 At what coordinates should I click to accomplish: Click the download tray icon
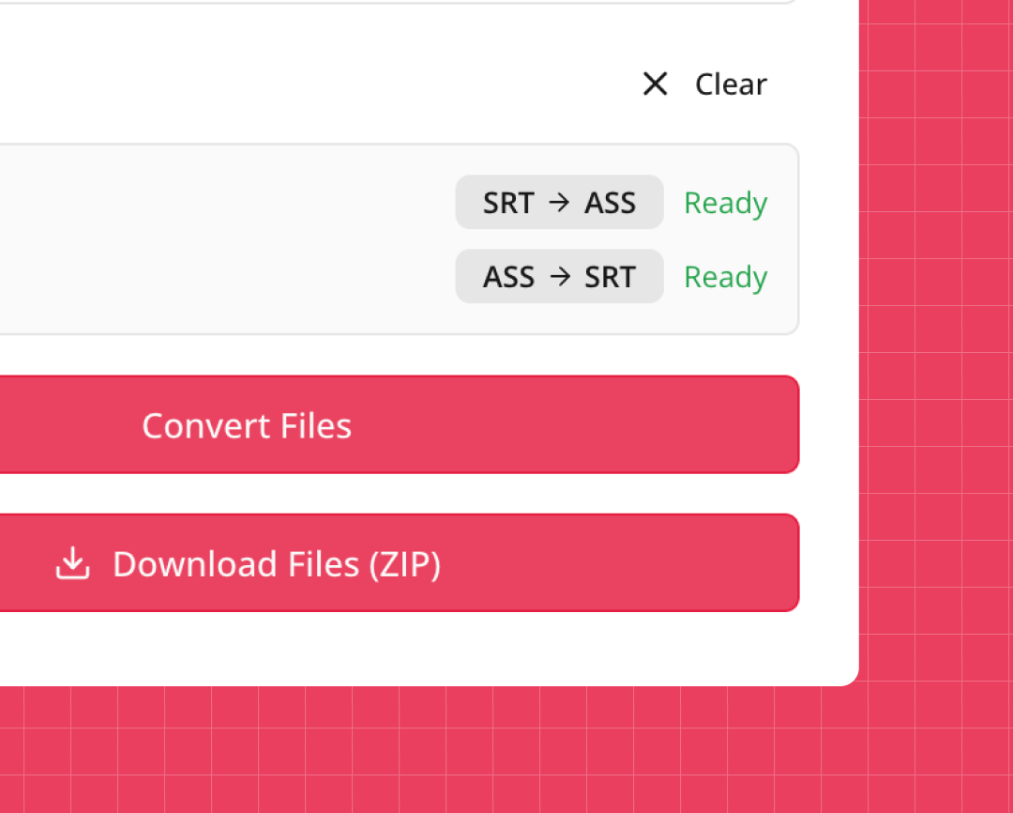click(72, 563)
